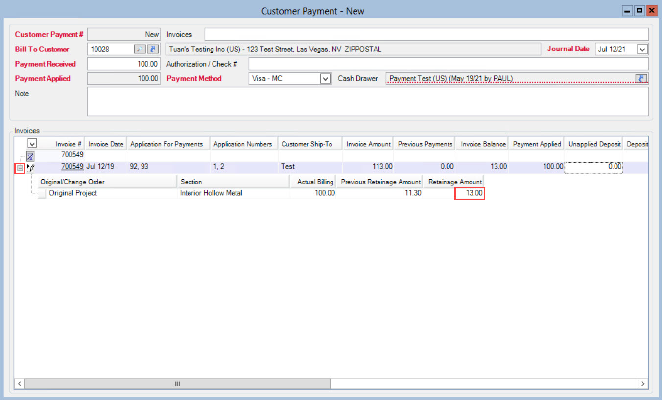This screenshot has width=662, height=400.
Task: Sort by Invoice Date column header
Action: (x=106, y=144)
